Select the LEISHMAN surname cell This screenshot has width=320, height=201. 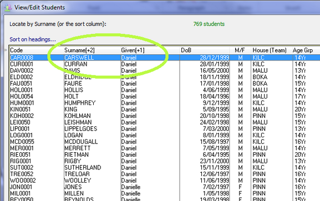[78, 122]
